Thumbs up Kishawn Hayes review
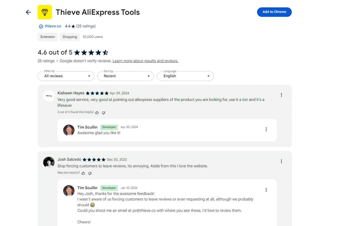Image resolution: width=350 pixels, height=226 pixels. (97, 112)
